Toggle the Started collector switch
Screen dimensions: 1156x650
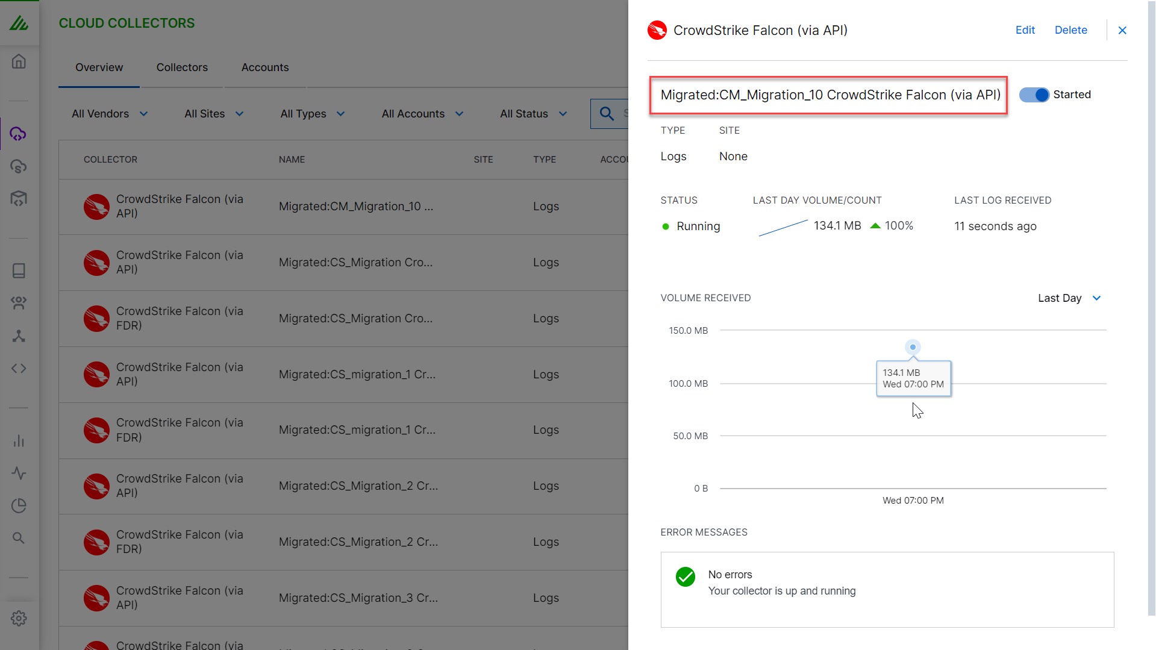(x=1034, y=95)
